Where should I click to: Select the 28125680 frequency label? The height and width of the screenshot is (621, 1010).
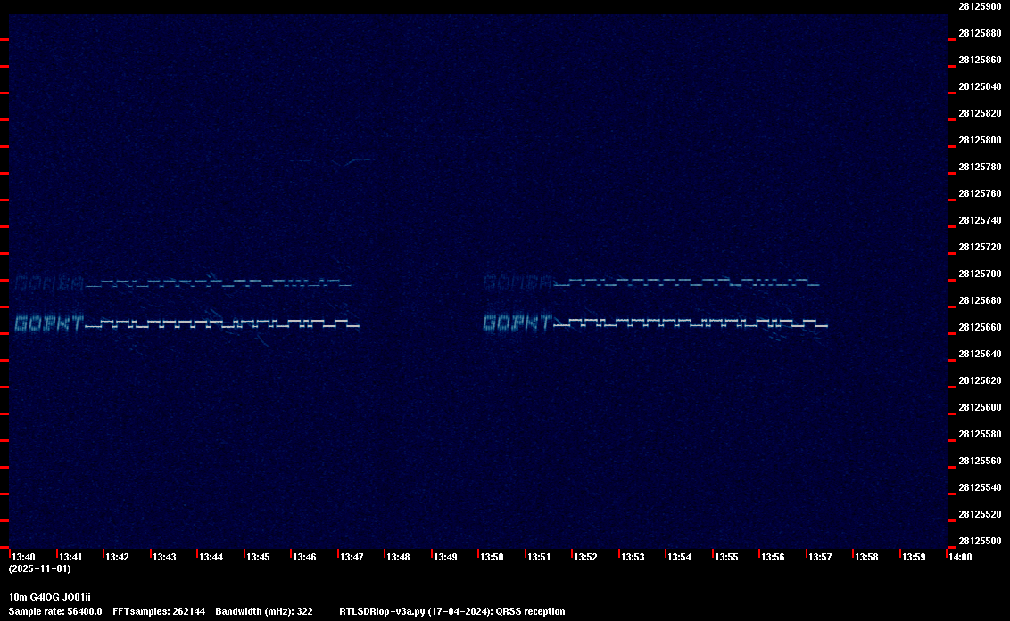[x=981, y=300]
